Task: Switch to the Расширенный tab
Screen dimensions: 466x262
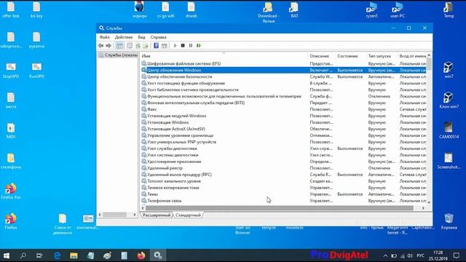Action: point(157,215)
